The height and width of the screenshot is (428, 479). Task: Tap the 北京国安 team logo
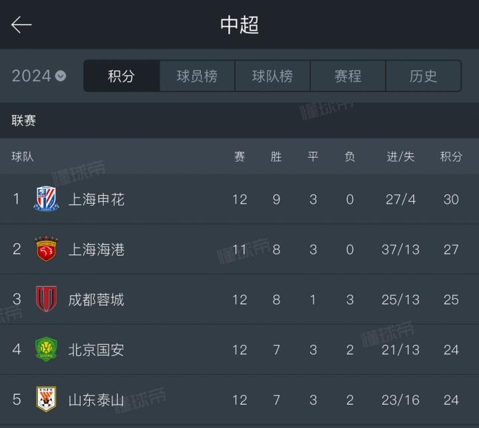click(x=46, y=349)
